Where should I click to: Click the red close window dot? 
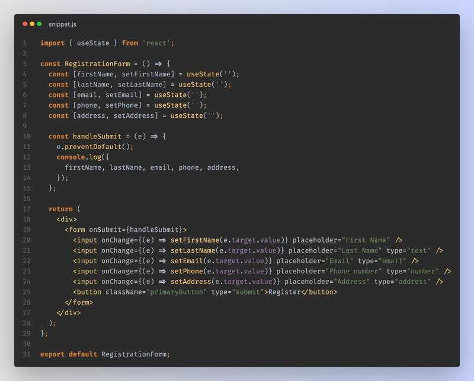tap(25, 24)
